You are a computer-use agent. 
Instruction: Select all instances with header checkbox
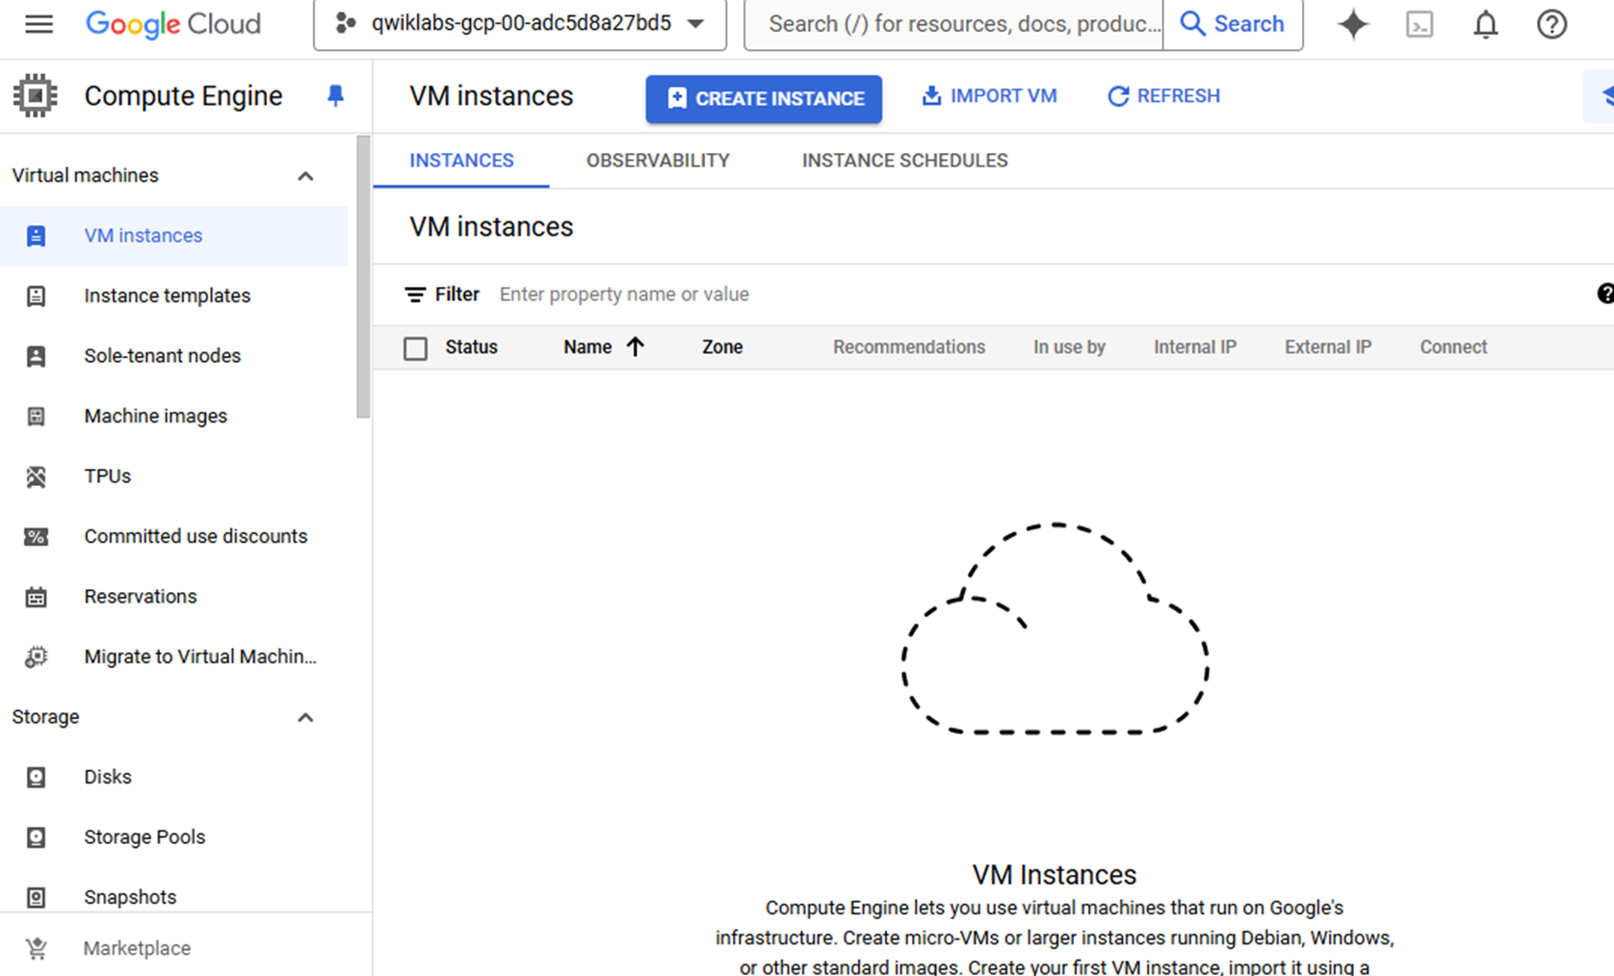[x=415, y=347]
